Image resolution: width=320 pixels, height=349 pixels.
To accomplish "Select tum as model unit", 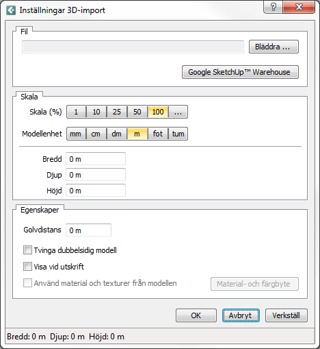I will [x=178, y=134].
